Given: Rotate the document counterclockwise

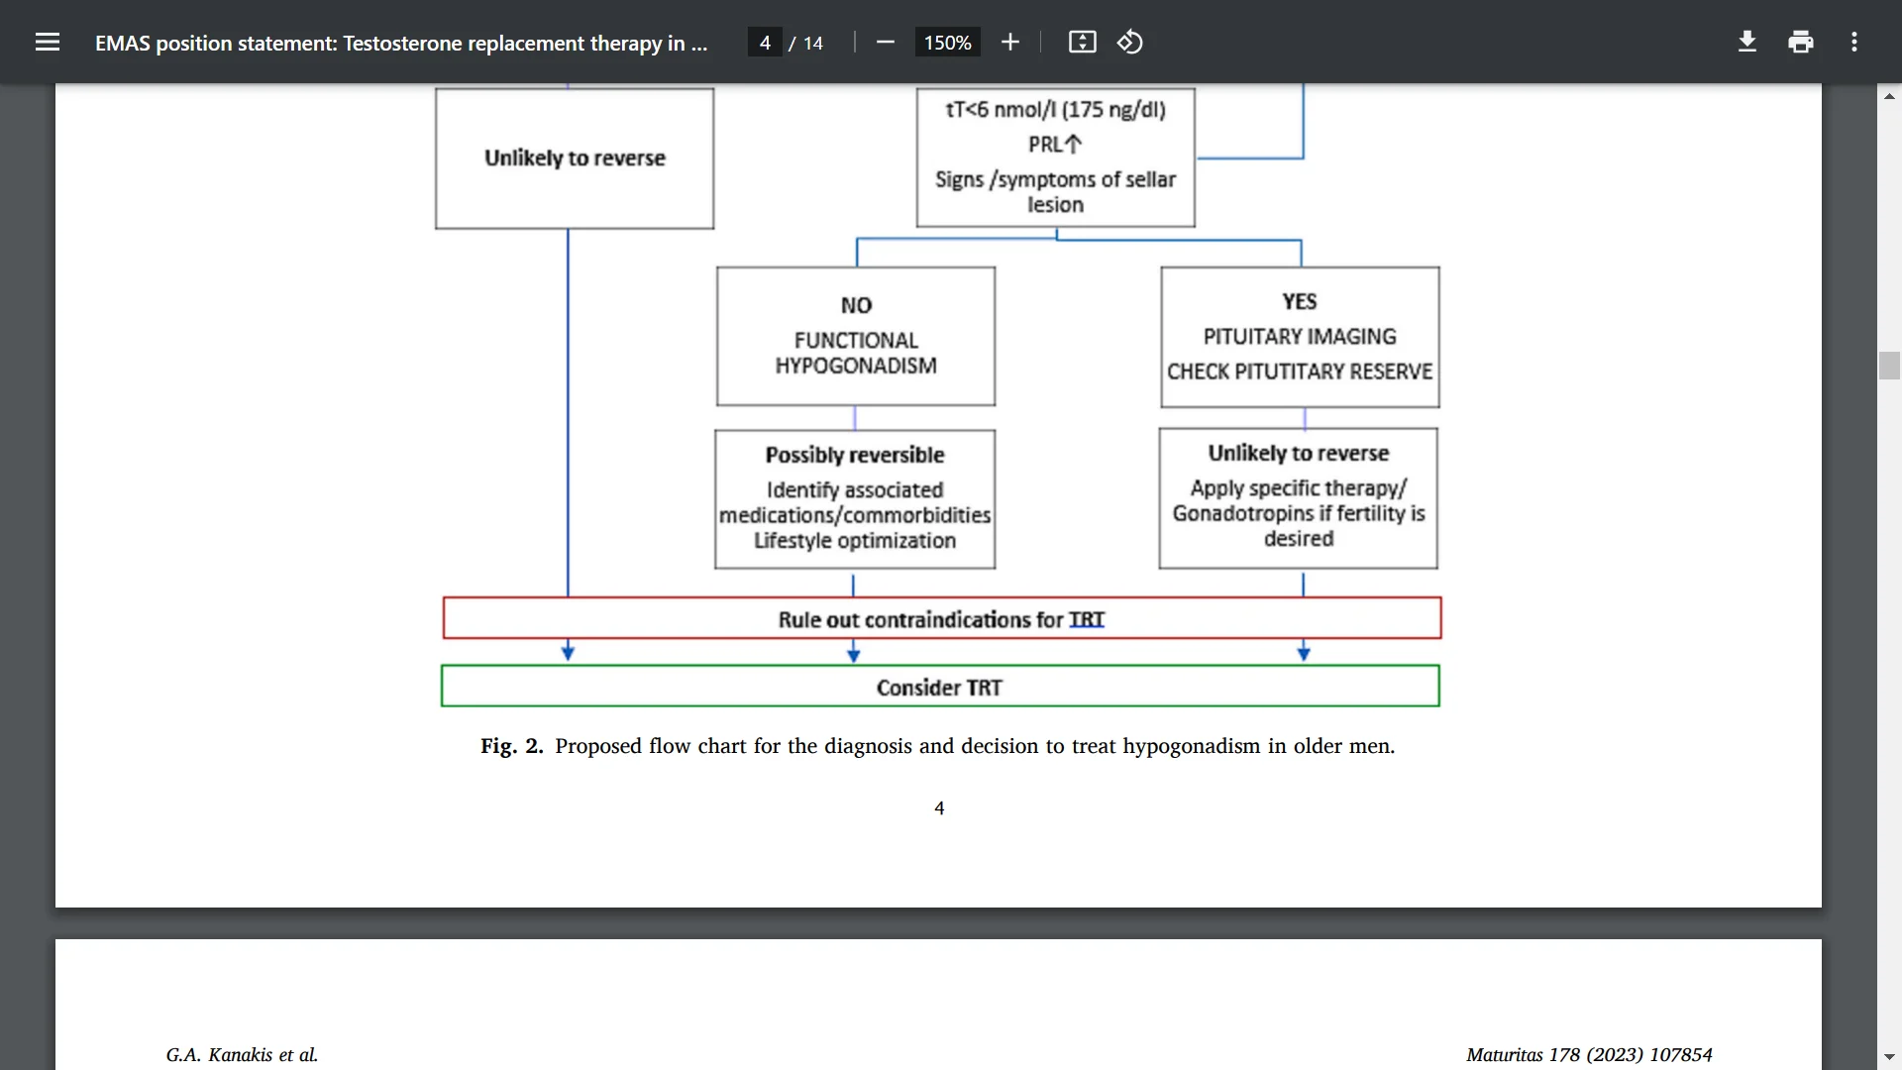Looking at the screenshot, I should [1130, 42].
